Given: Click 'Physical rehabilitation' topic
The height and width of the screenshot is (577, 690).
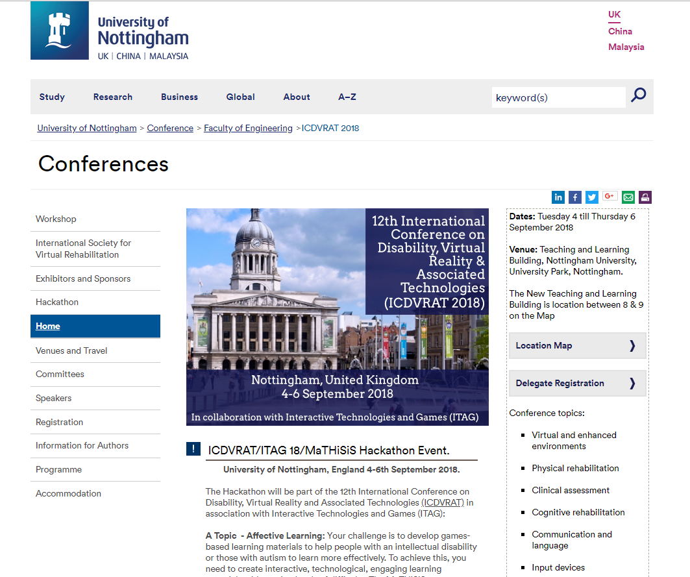Looking at the screenshot, I should pyautogui.click(x=575, y=469).
